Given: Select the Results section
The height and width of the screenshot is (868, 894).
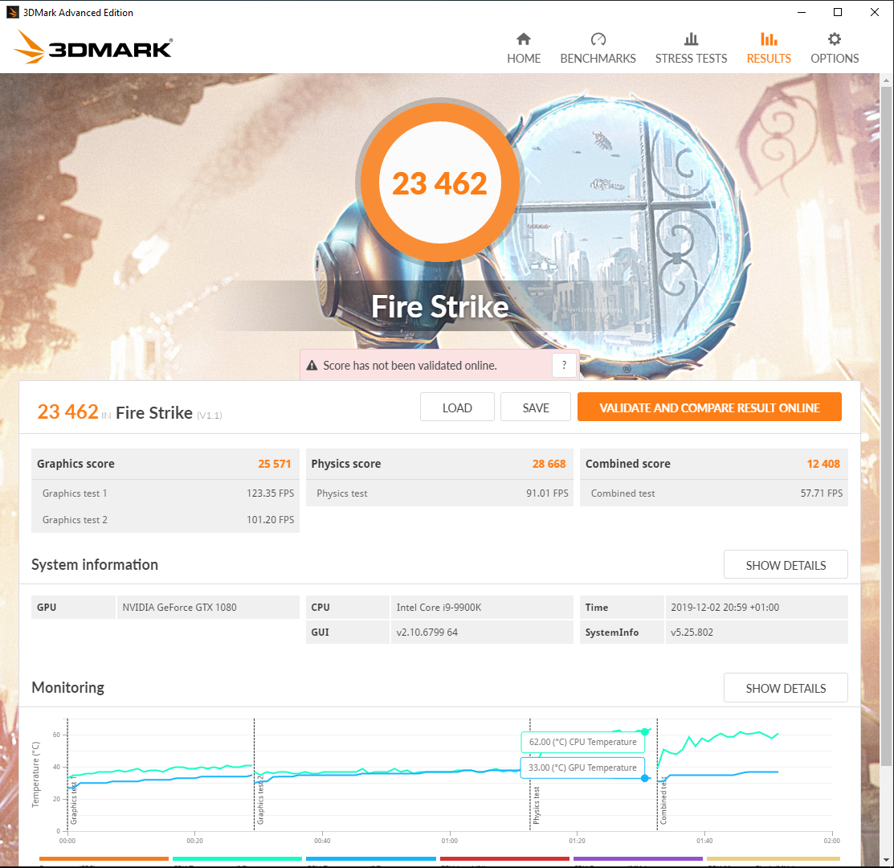Looking at the screenshot, I should [769, 48].
